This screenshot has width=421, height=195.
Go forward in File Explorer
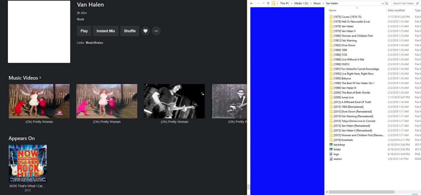[x=258, y=3]
